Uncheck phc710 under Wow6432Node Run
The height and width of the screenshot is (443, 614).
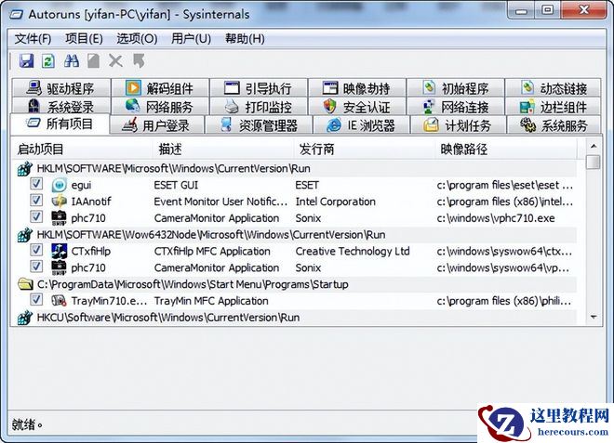[x=36, y=267]
